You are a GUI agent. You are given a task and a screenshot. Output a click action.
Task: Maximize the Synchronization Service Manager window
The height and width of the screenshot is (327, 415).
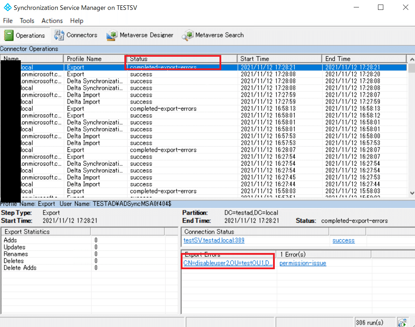tap(380, 7)
